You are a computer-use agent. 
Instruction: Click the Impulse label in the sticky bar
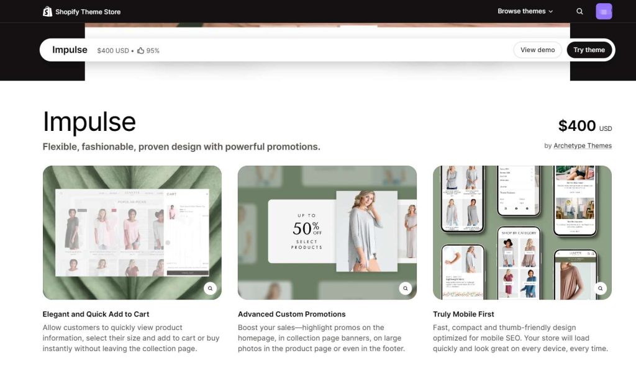70,50
